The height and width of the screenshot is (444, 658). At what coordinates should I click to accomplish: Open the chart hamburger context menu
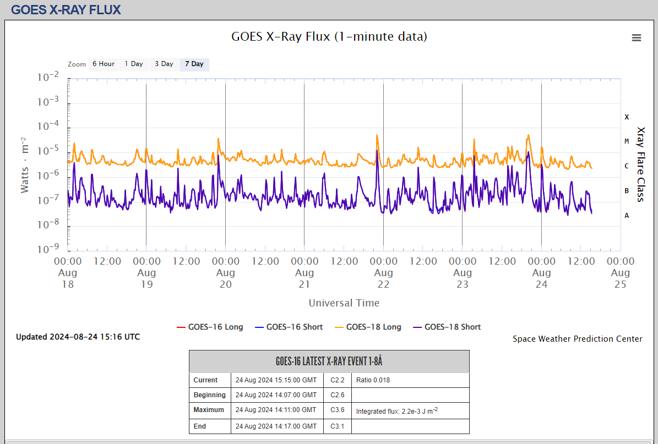pyautogui.click(x=637, y=37)
